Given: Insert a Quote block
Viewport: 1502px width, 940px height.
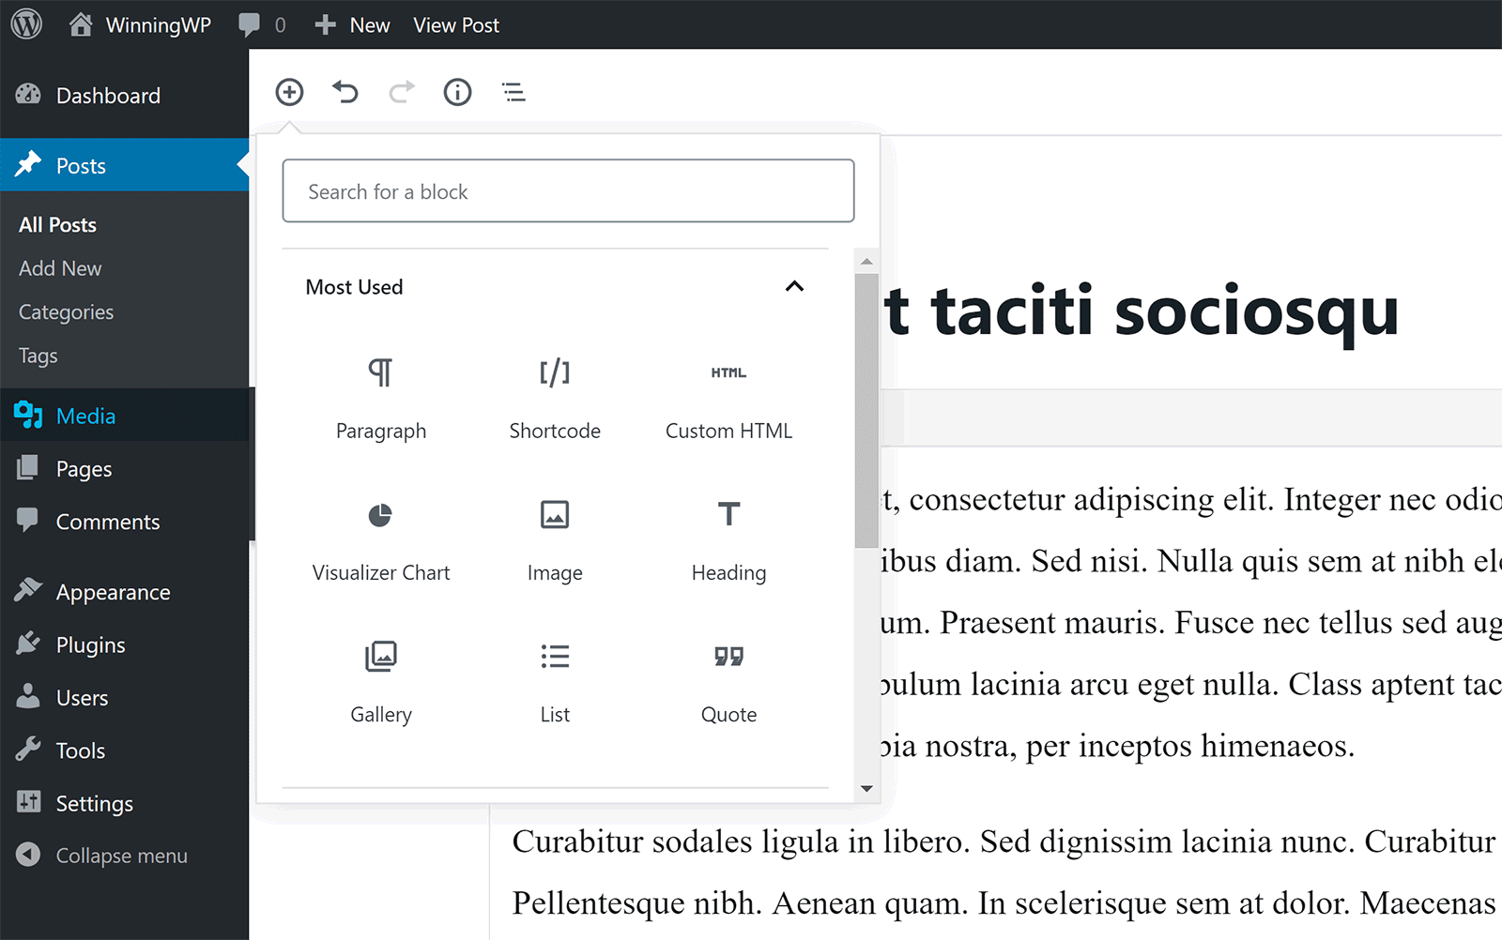Looking at the screenshot, I should 728,683.
